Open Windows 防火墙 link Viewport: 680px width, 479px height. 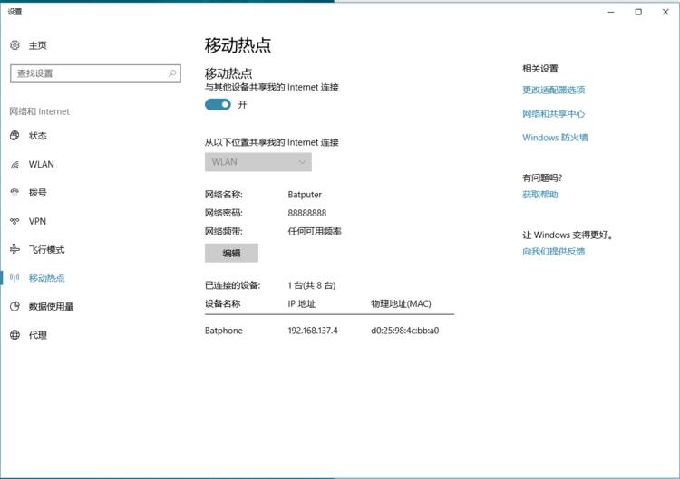coord(555,138)
